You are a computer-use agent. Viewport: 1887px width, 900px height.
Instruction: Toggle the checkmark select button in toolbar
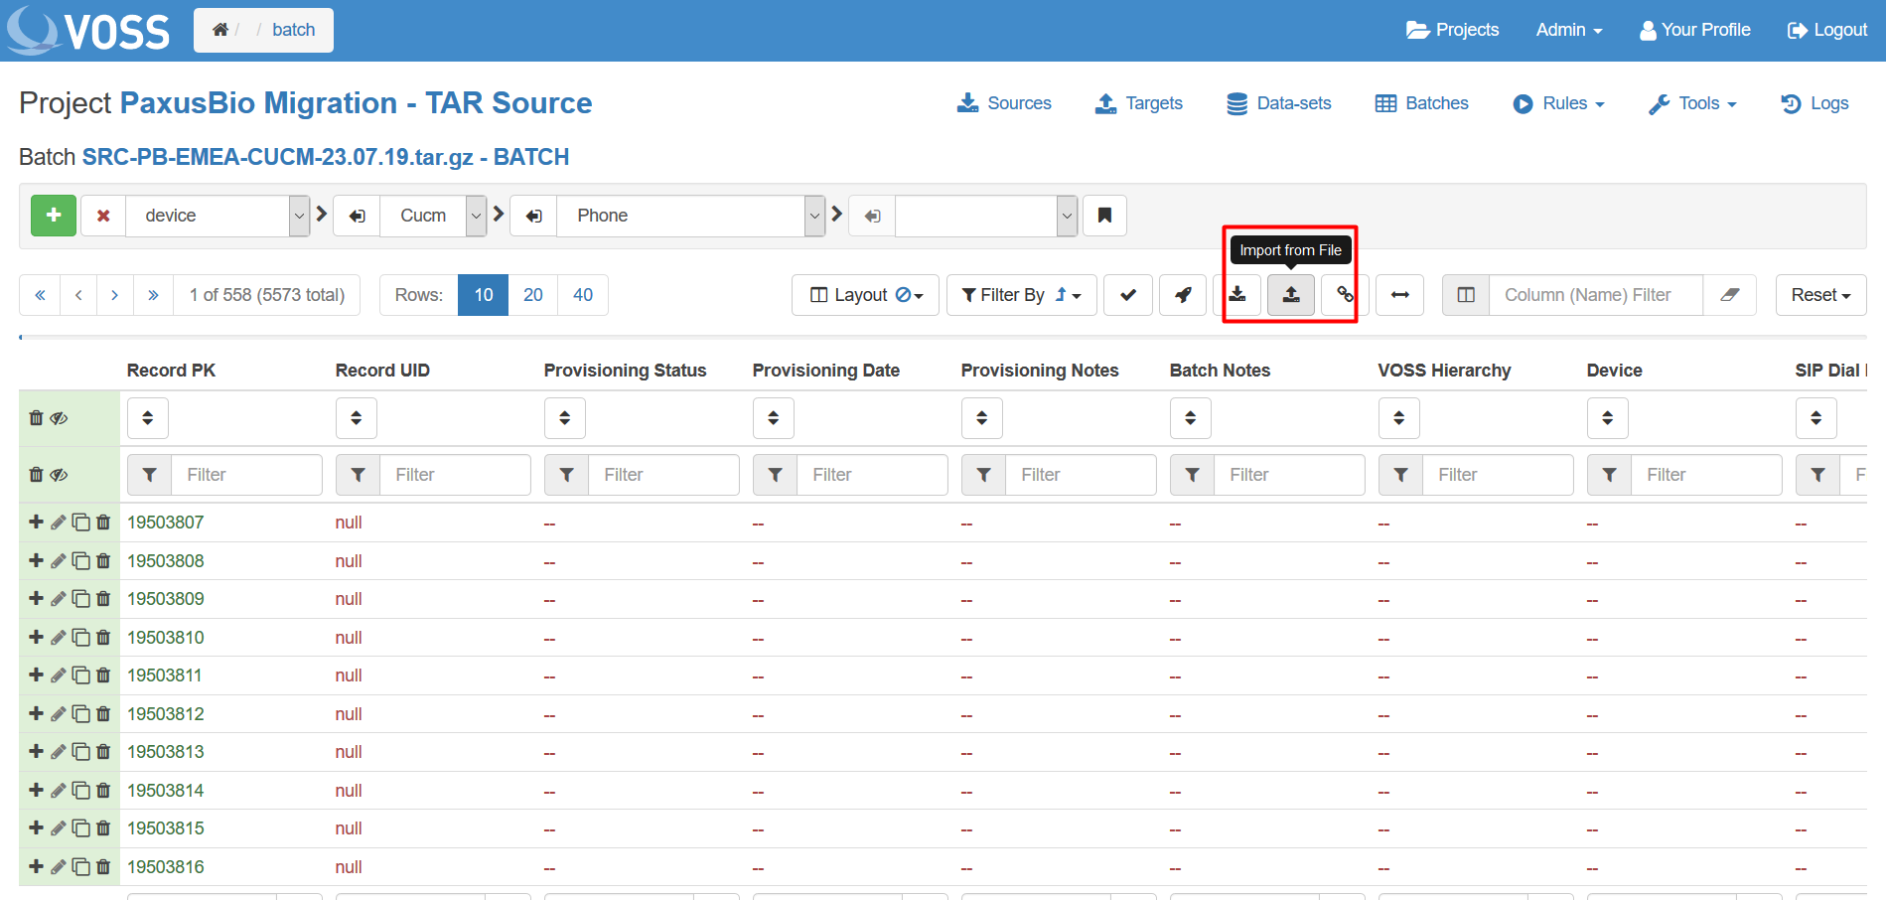point(1128,295)
